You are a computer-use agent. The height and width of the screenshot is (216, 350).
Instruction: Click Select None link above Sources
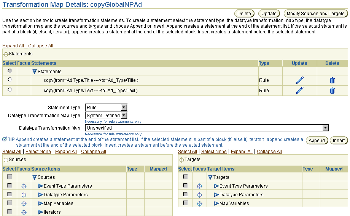click(x=38, y=152)
